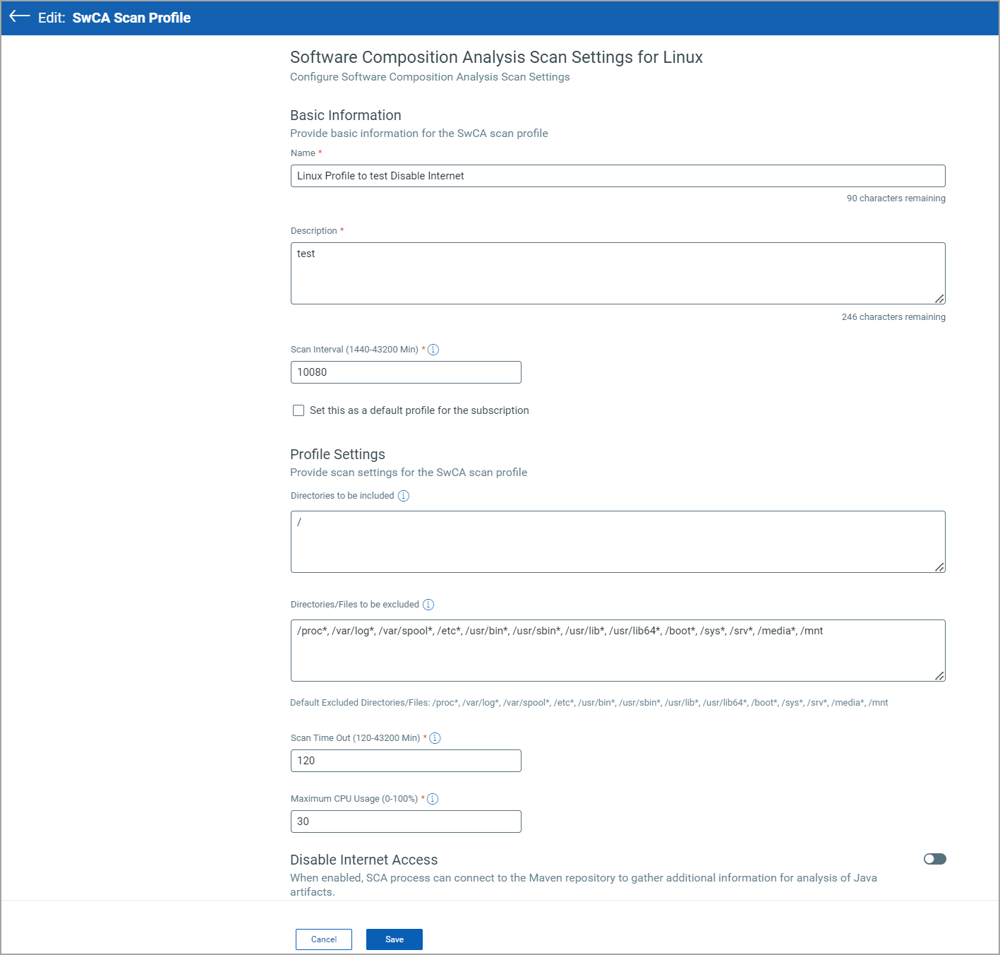Viewport: 1000px width, 955px height.
Task: Click the Scan Time Out field showing 120
Action: (x=406, y=761)
